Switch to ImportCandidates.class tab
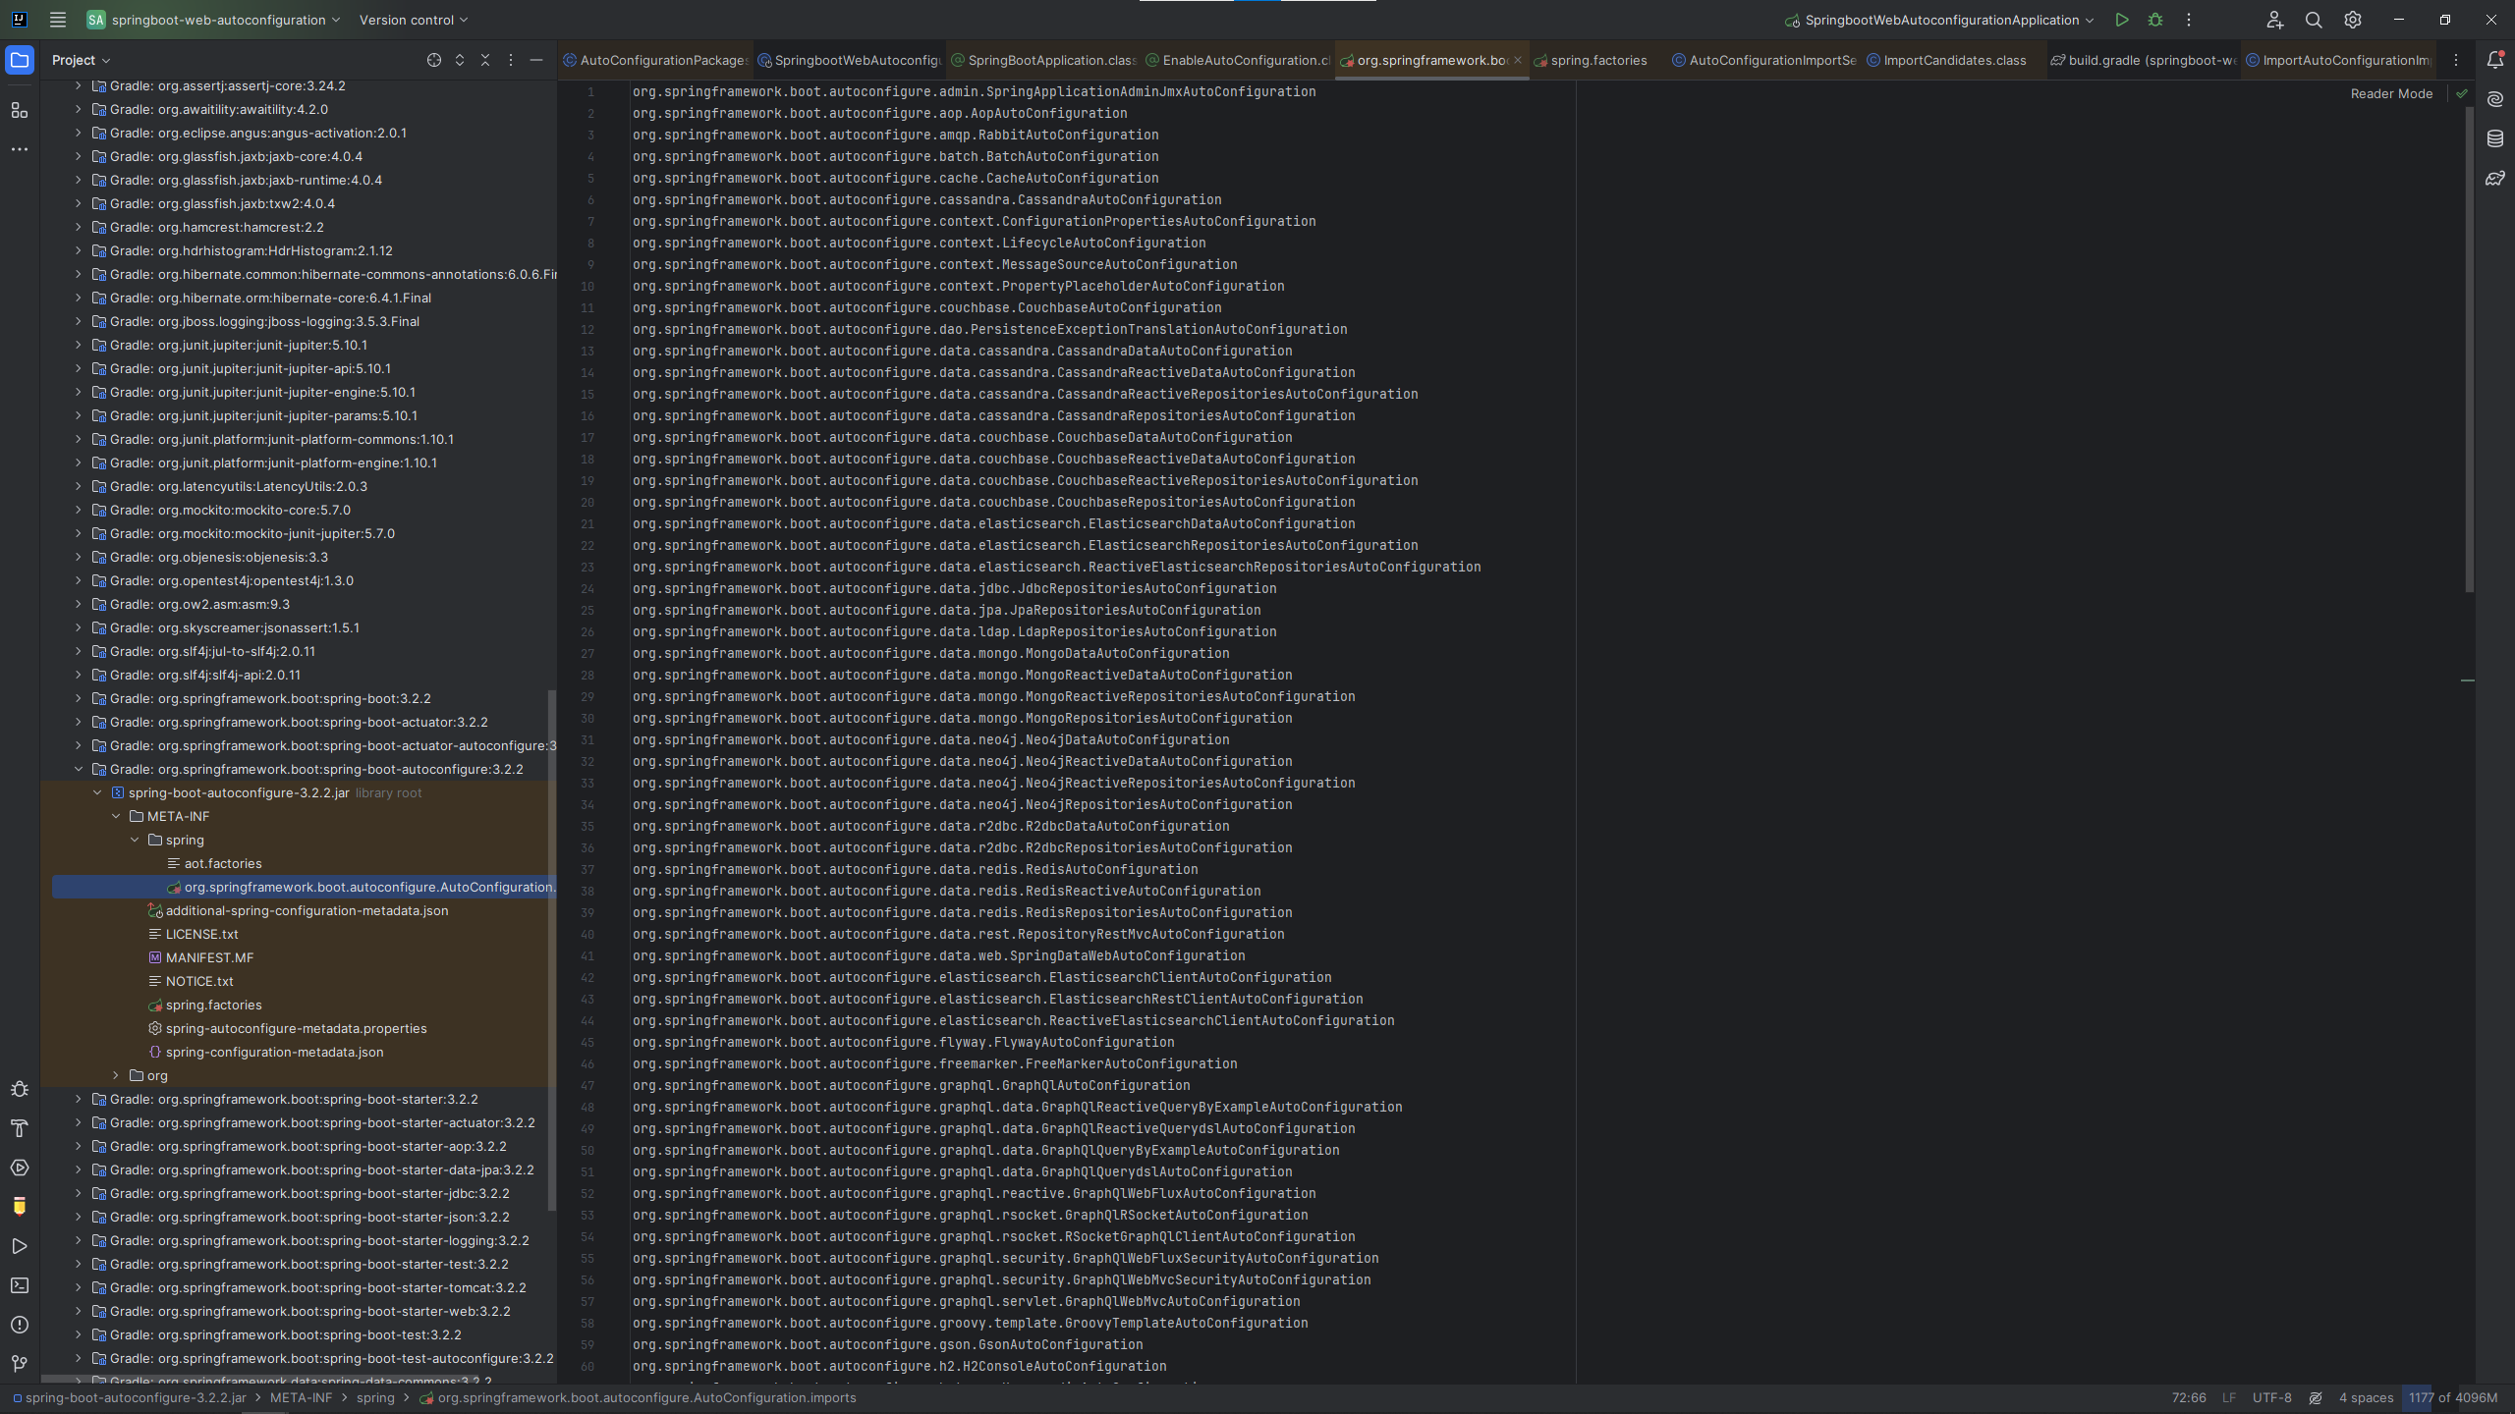The height and width of the screenshot is (1414, 2515). point(1954,60)
